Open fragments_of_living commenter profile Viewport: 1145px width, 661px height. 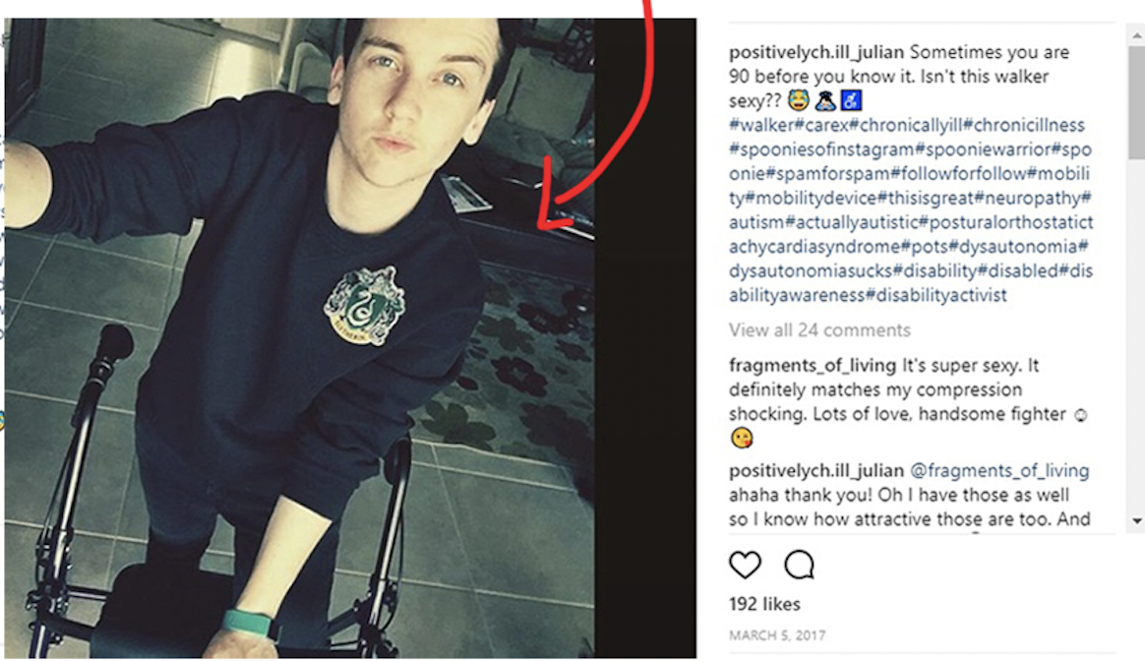[x=812, y=365]
